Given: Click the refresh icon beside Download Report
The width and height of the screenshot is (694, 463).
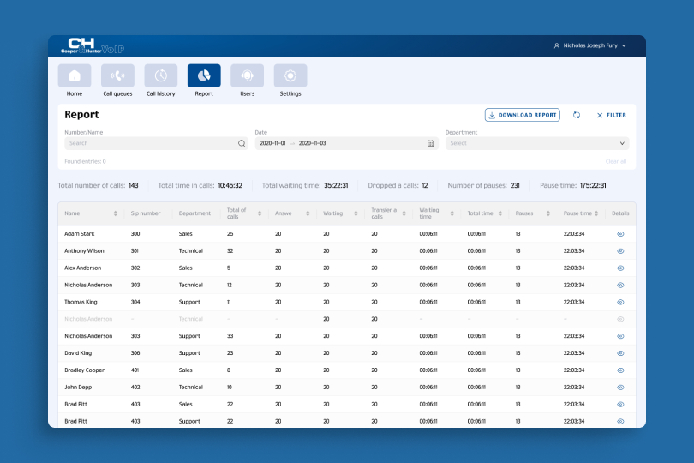Looking at the screenshot, I should click(x=577, y=115).
